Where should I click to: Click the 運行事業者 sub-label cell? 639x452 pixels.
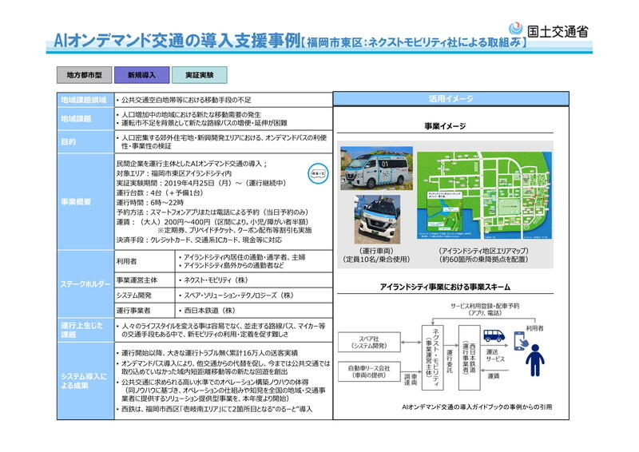coord(145,310)
